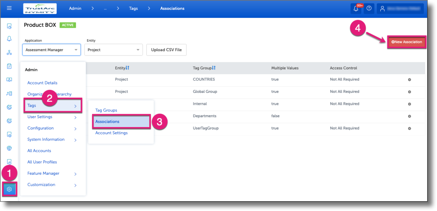Open the Organization Hierarchy menu entry
The image size is (437, 211).
click(x=50, y=94)
